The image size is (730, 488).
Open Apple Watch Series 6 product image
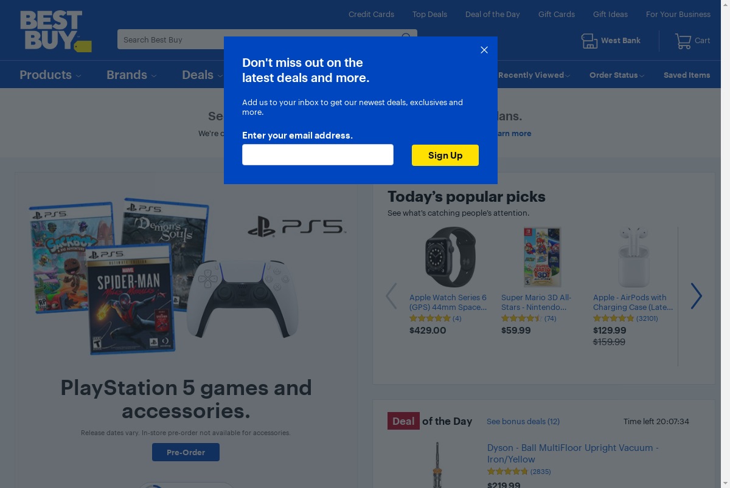[450, 257]
